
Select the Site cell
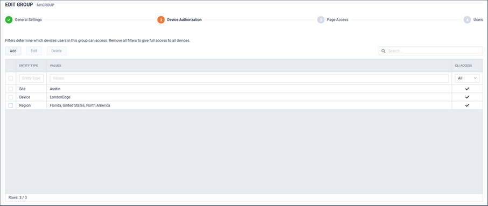tap(31, 89)
